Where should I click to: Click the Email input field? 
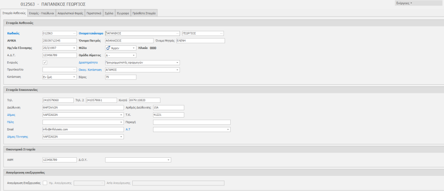[83, 129]
